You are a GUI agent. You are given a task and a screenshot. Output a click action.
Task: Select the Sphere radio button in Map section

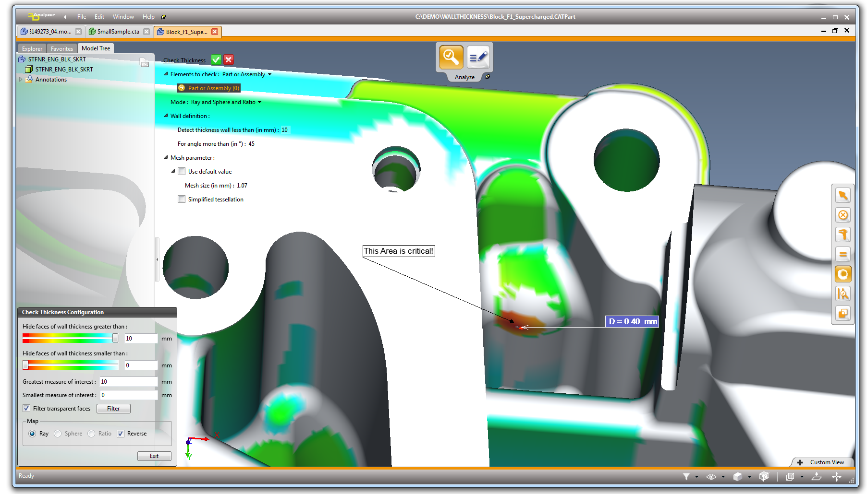click(58, 433)
